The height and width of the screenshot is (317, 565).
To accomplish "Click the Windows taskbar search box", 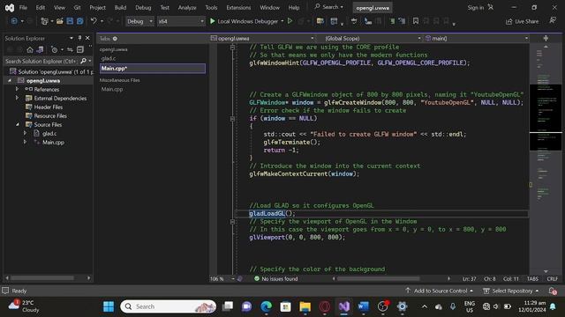I will tap(169, 306).
